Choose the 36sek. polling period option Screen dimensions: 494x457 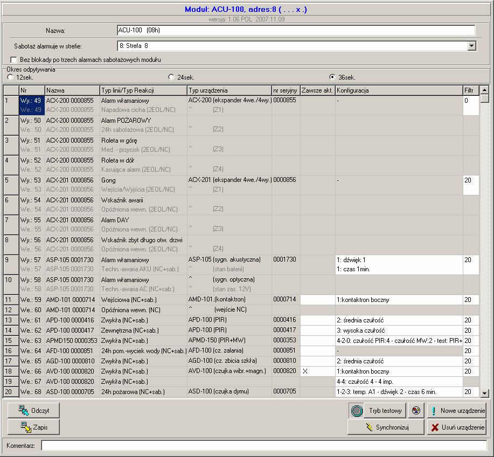coord(332,77)
